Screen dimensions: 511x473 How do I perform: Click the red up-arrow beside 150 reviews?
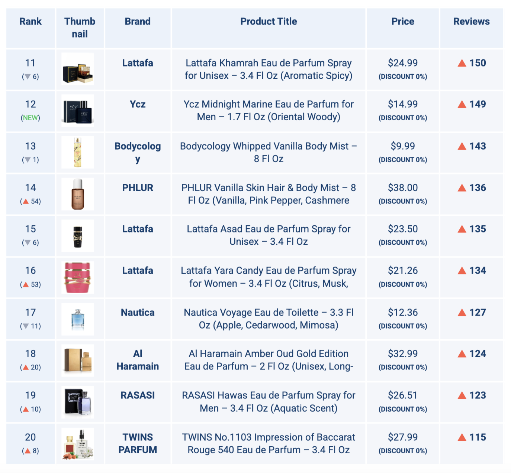[462, 63]
